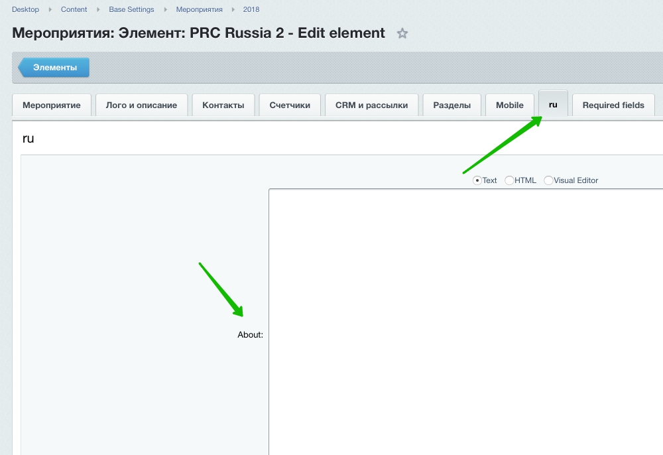The width and height of the screenshot is (663, 455).
Task: Switch to the Mobile tab
Action: [x=510, y=105]
